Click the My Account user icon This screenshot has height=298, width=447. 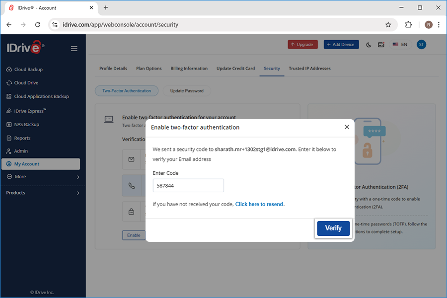point(9,164)
